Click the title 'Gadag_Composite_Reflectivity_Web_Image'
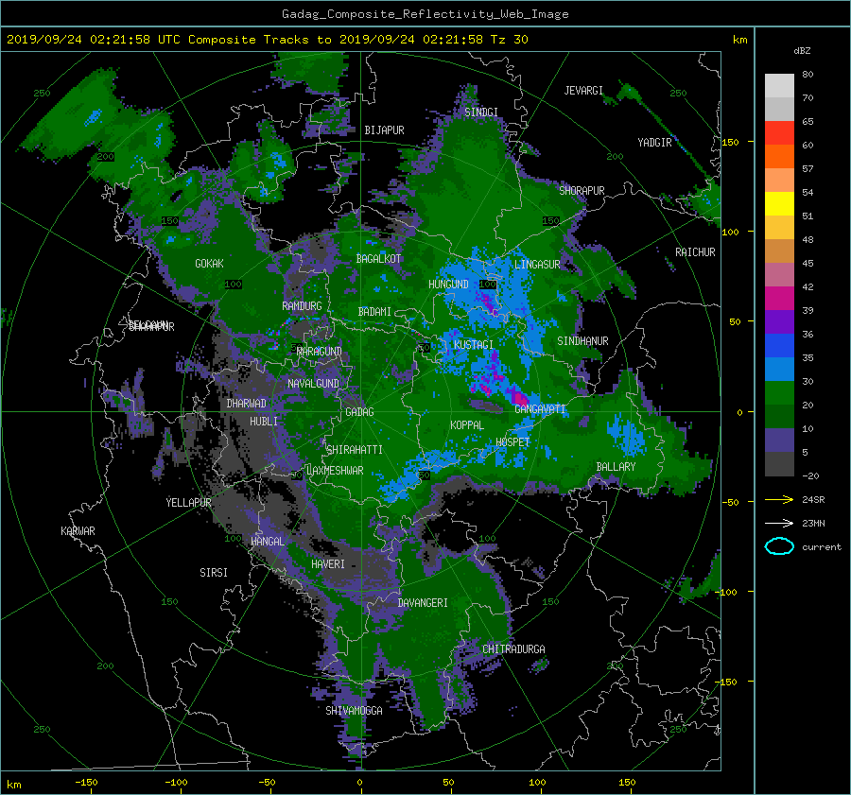The height and width of the screenshot is (795, 851). tap(425, 14)
